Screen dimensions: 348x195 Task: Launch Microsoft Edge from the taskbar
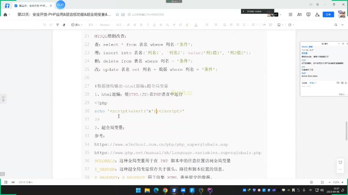[156, 190]
